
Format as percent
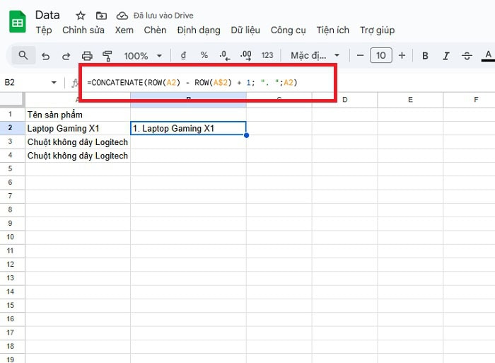(204, 56)
